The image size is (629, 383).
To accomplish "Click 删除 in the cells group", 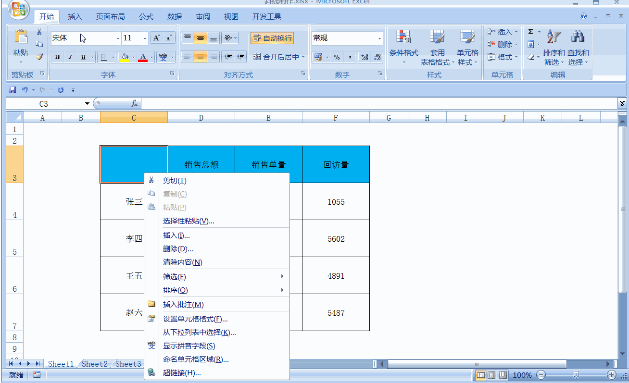I will tap(503, 44).
